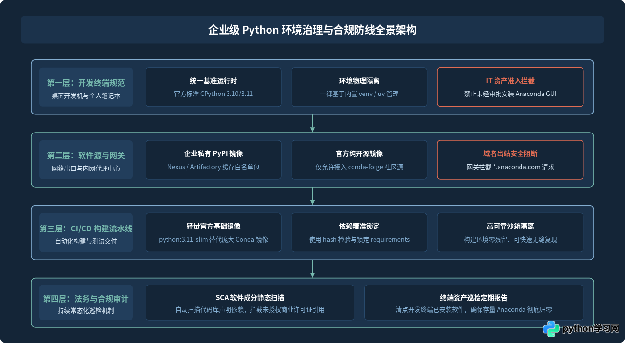Click the 禁止未经审批安装 Anaconda GUI text
This screenshot has height=343, width=625.
click(510, 94)
